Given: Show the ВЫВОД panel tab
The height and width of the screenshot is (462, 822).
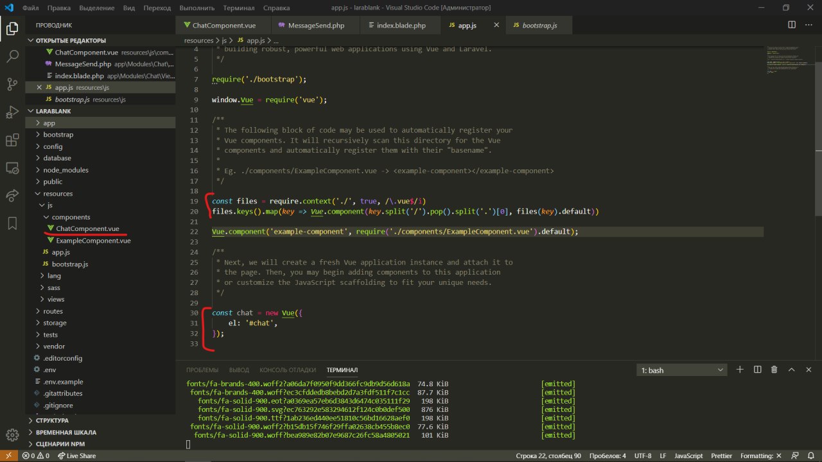Looking at the screenshot, I should point(239,370).
